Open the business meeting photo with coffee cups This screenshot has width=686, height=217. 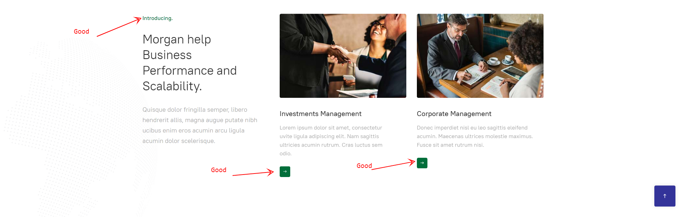click(480, 56)
